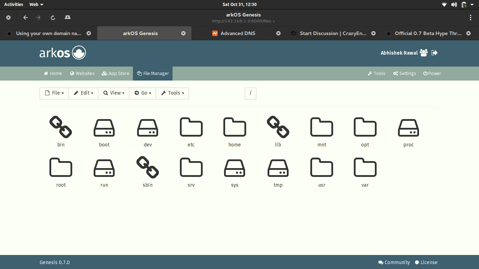
Task: Open Tools in the navigation bar
Action: coord(376,74)
